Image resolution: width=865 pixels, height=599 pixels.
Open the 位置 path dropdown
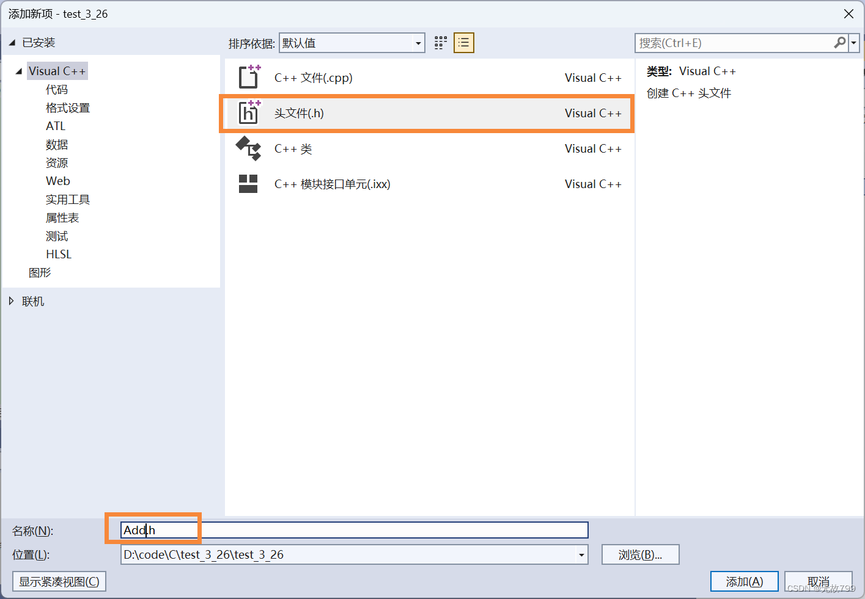(581, 555)
